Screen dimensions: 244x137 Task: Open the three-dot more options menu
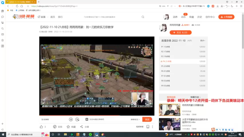point(152,127)
